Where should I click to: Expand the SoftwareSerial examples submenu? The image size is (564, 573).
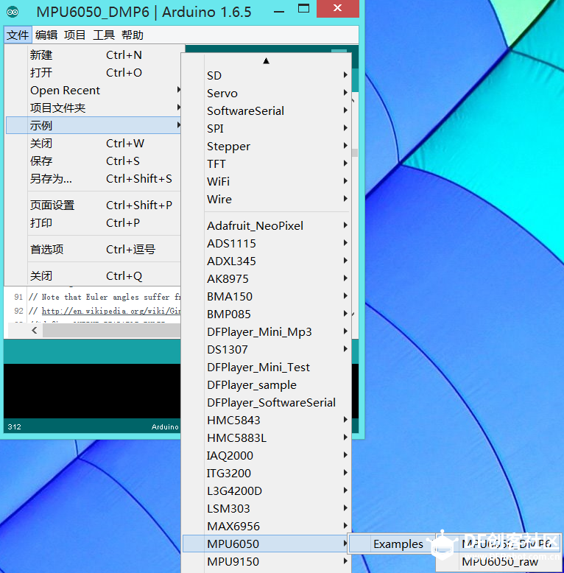(267, 110)
